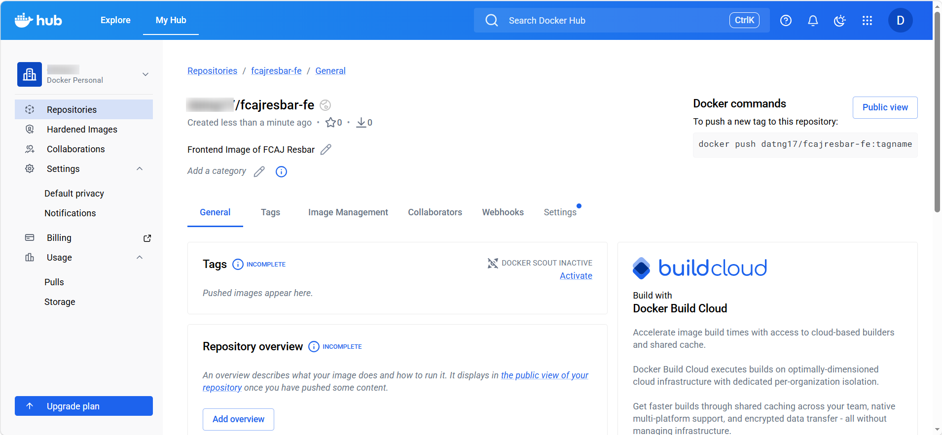942x435 pixels.
Task: Switch to the repository Settings tab
Action: point(560,212)
